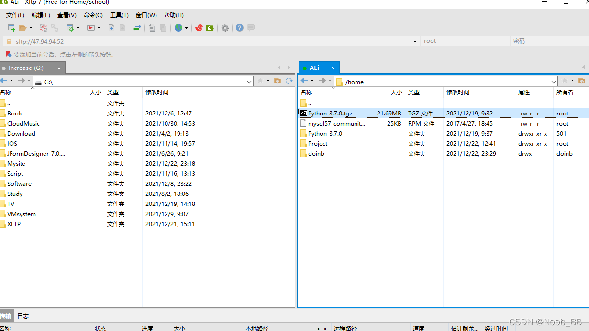
Task: Sort remote files by 所有者 column
Action: coord(571,92)
